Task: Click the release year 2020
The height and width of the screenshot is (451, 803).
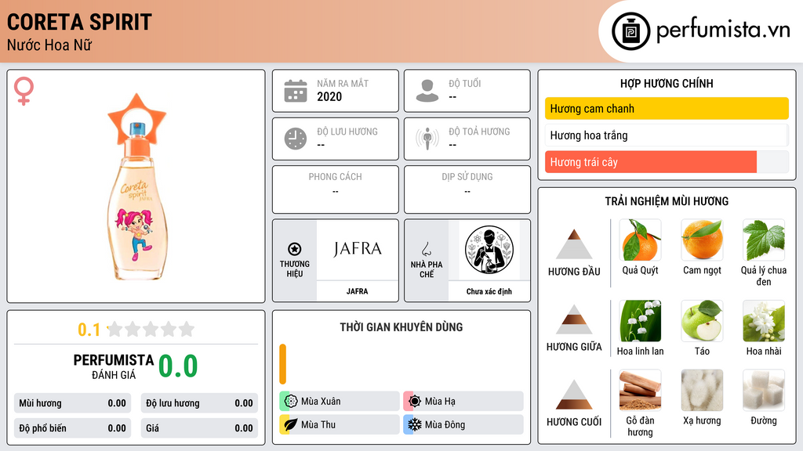Action: point(329,96)
